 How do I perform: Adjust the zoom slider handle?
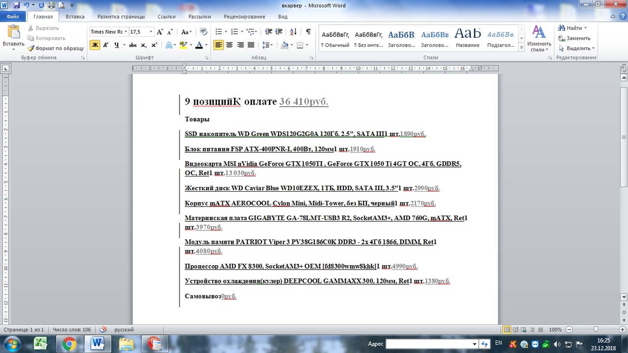596,329
